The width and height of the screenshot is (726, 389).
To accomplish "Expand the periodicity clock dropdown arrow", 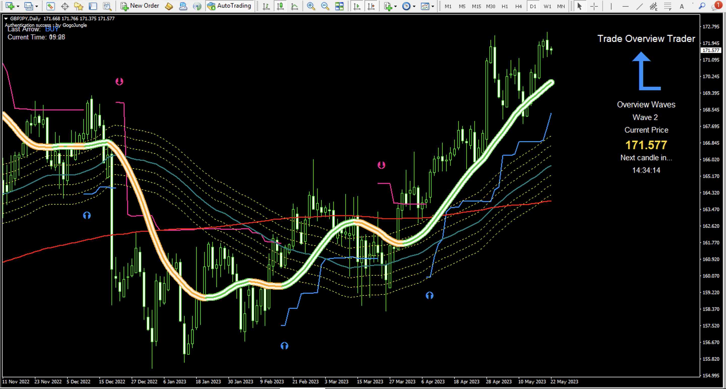I will pos(414,6).
